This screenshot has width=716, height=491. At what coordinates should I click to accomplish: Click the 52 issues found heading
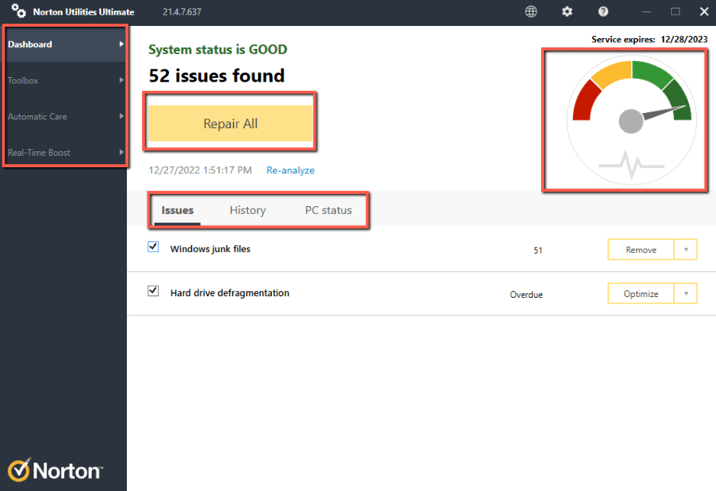217,76
